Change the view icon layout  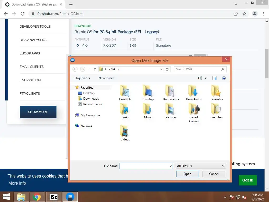[x=200, y=78]
